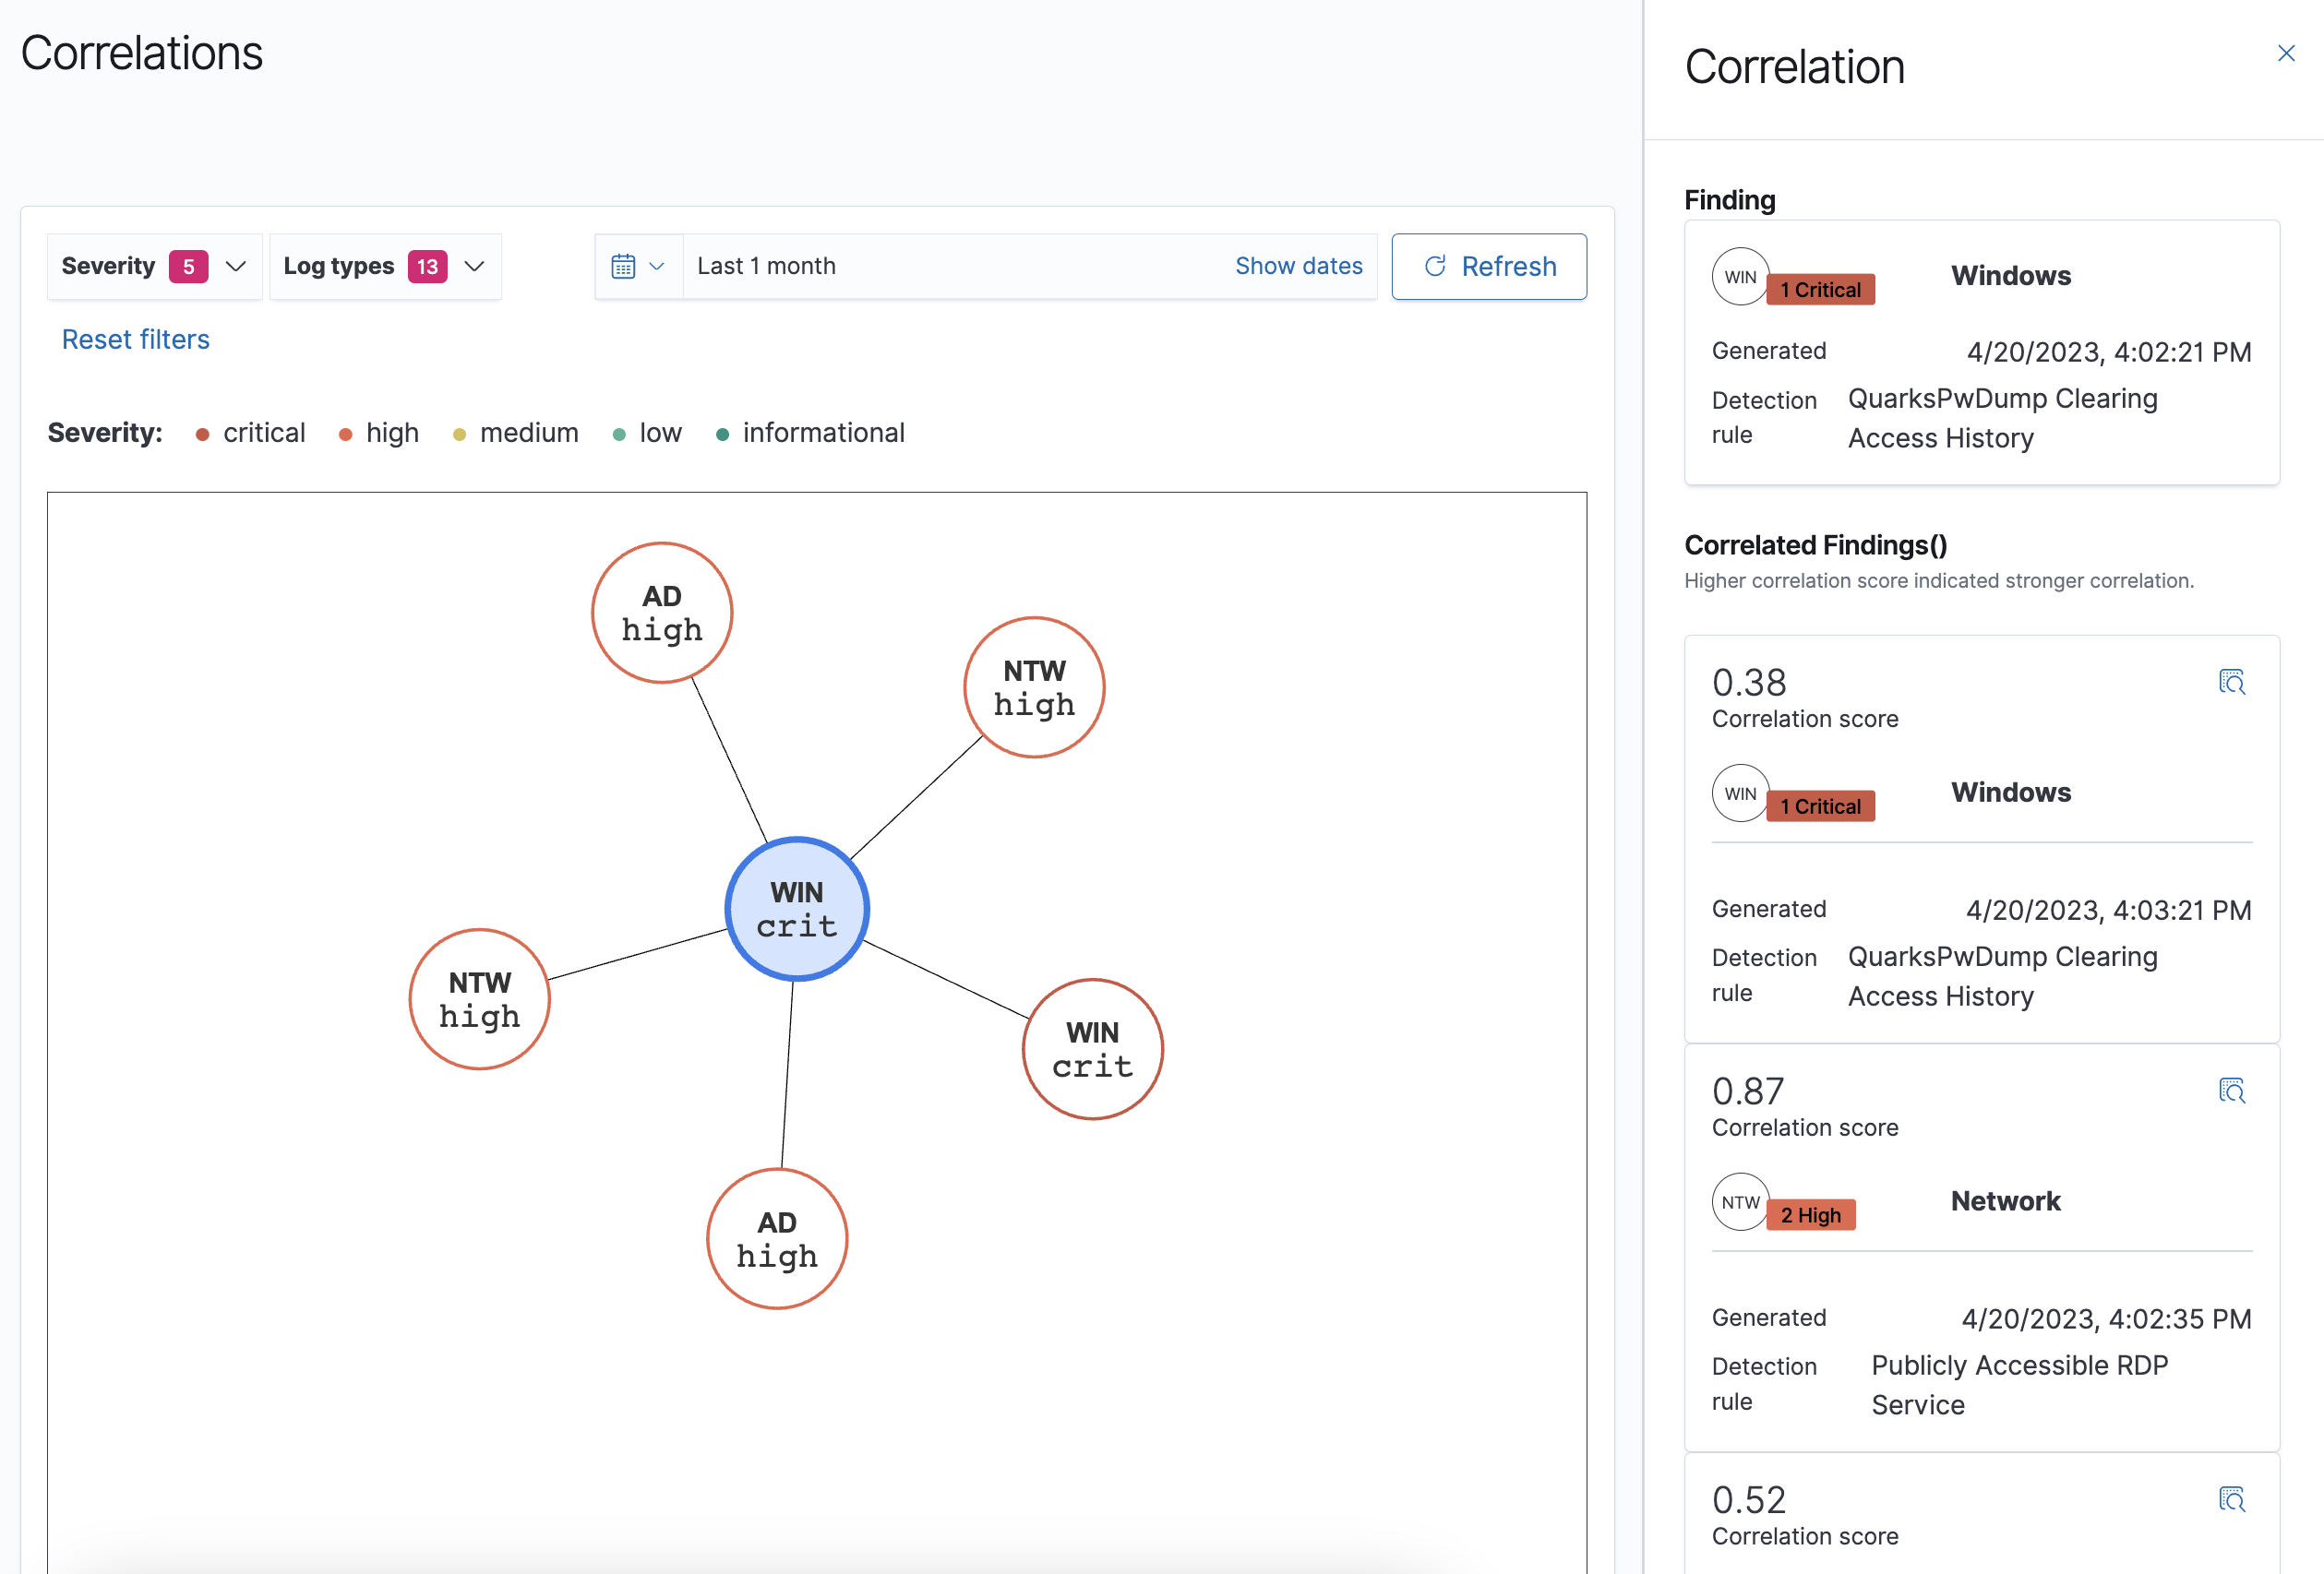Toggle the high severity filter
Viewport: 2324px width, 1574px height.
point(371,432)
